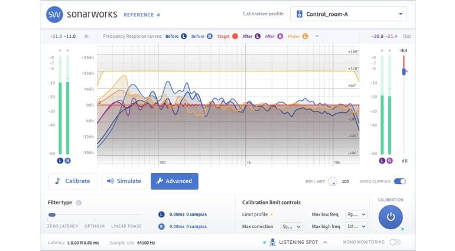Click the Limit profile label
Screen dimensions: 455x251
click(x=255, y=214)
